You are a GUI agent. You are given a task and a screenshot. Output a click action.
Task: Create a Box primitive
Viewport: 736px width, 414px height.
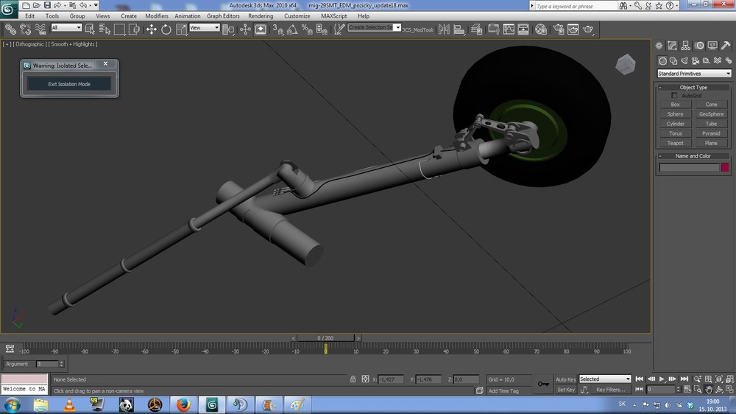tap(675, 105)
